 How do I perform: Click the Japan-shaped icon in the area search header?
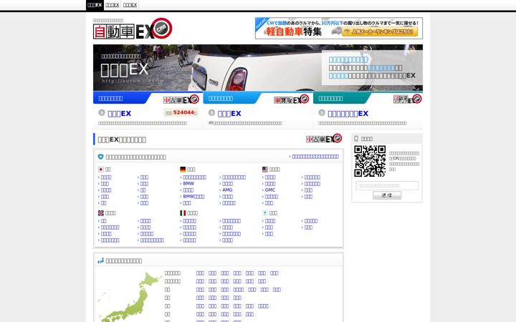101,260
